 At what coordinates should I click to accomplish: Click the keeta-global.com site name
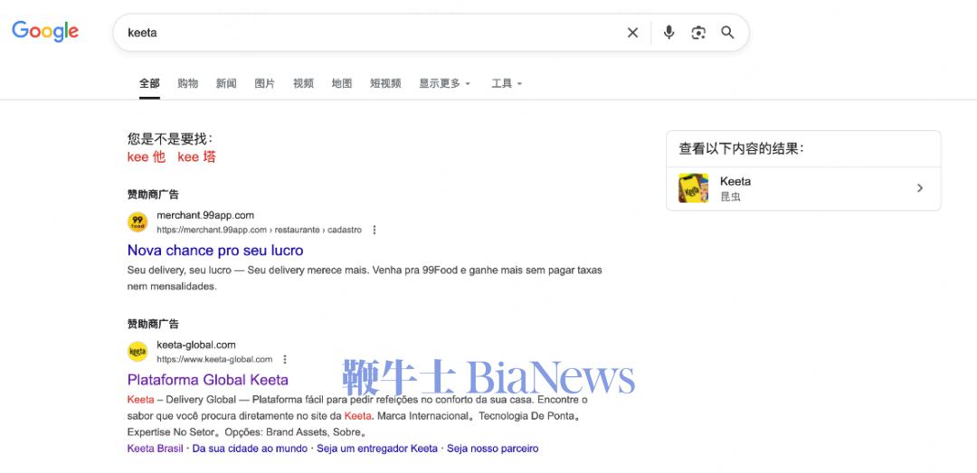click(x=196, y=345)
